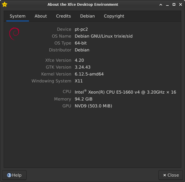This screenshot has width=185, height=182.
Task: Switch to the System tab
Action: coord(18,16)
